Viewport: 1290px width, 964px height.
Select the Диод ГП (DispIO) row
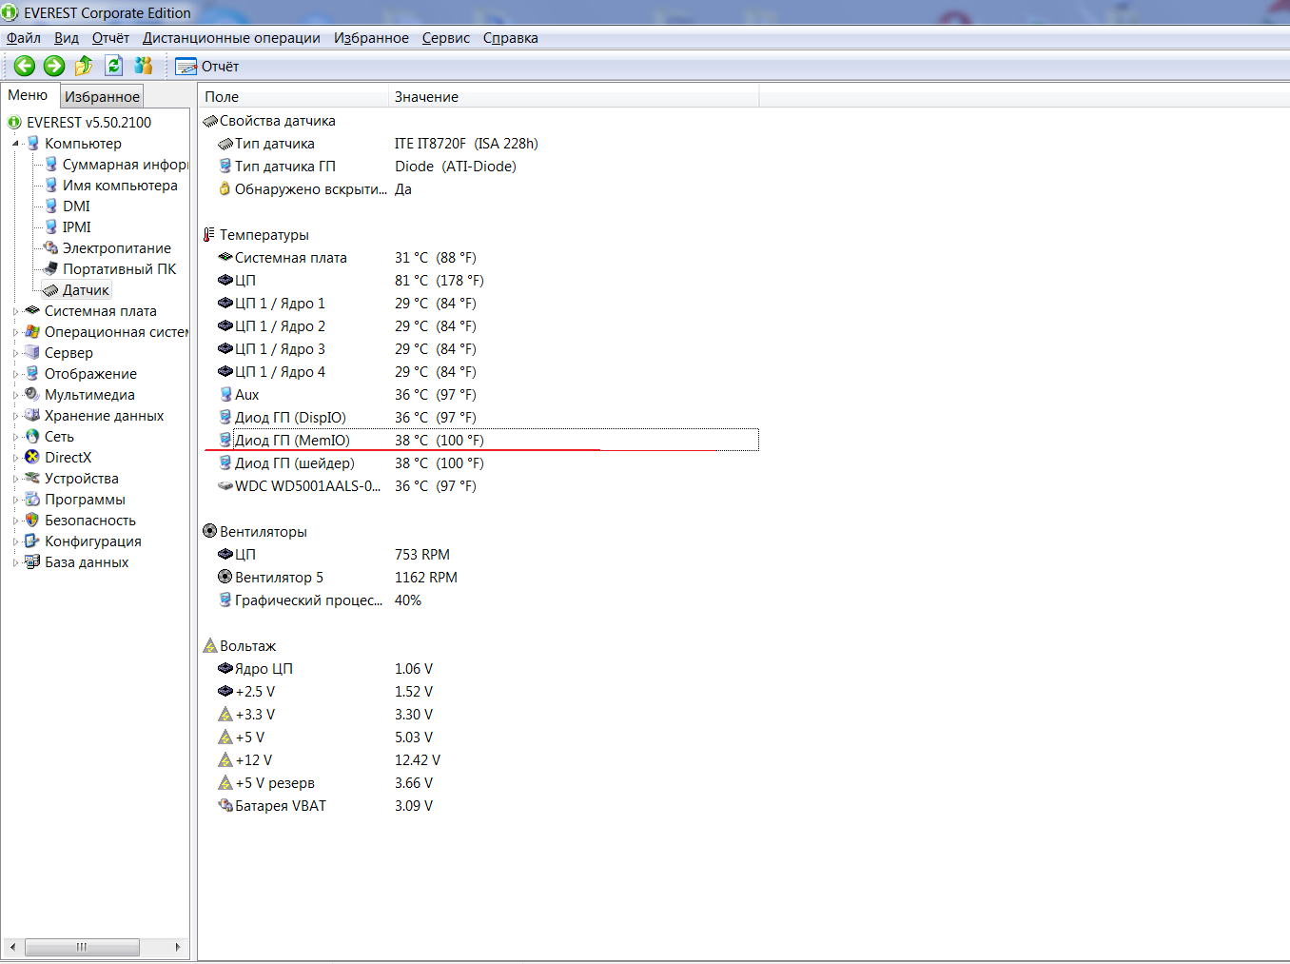point(479,418)
